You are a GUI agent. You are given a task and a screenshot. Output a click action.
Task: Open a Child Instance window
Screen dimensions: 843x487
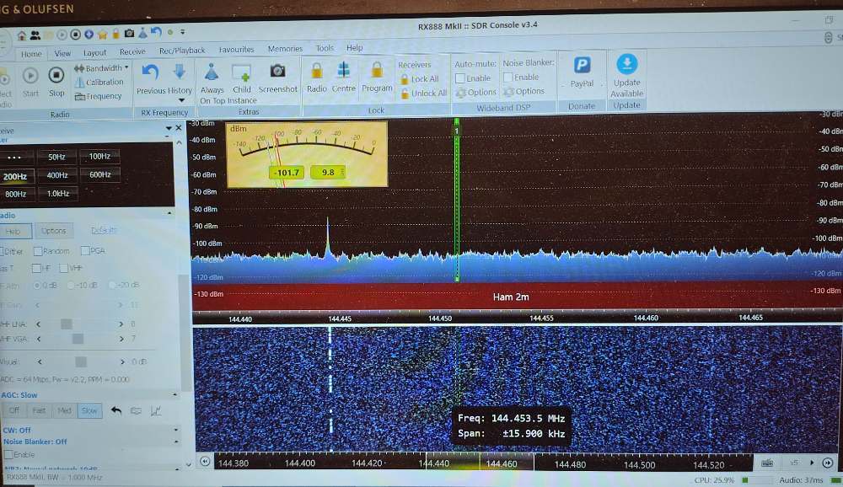242,73
